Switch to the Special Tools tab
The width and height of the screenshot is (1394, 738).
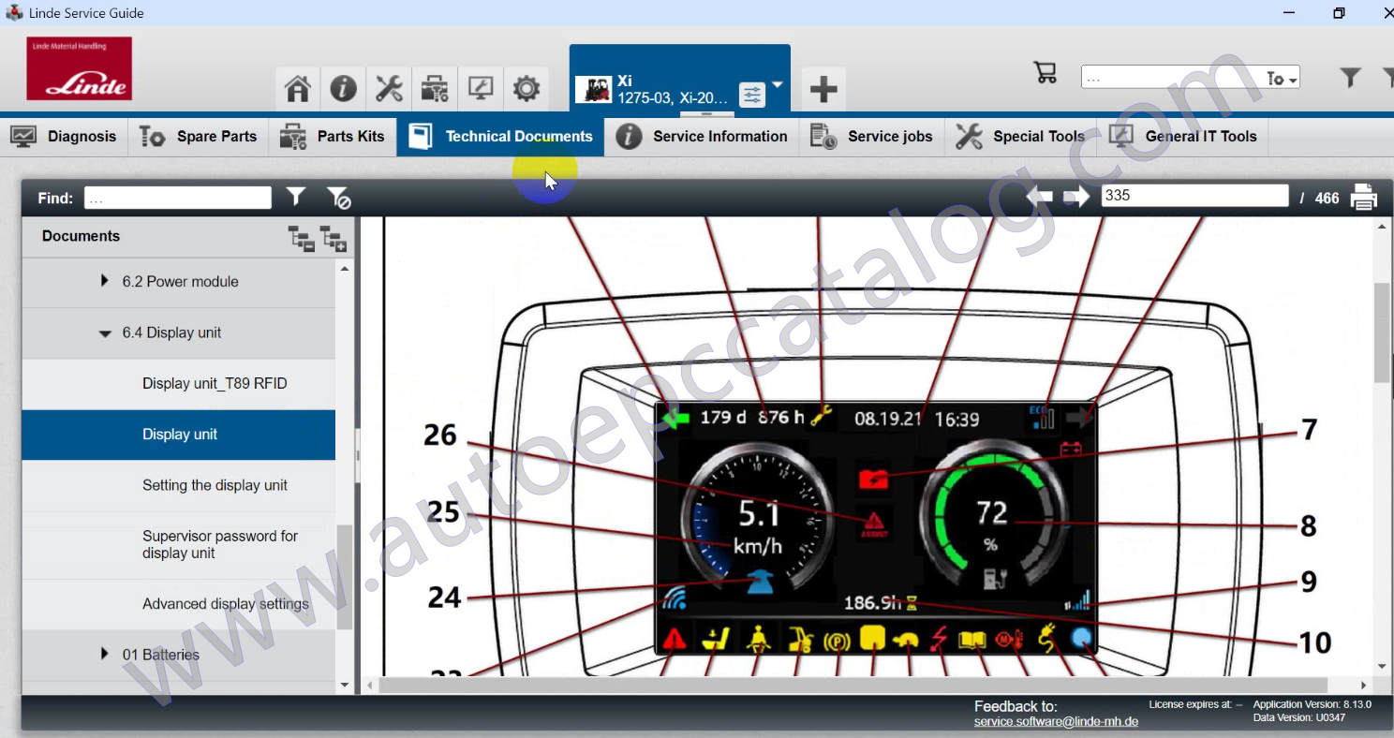1020,136
